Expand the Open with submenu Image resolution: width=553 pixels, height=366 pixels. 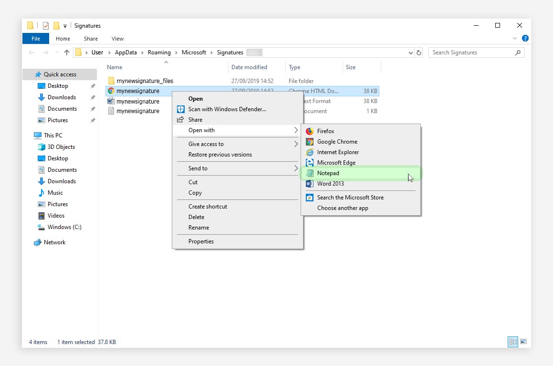[x=237, y=130]
